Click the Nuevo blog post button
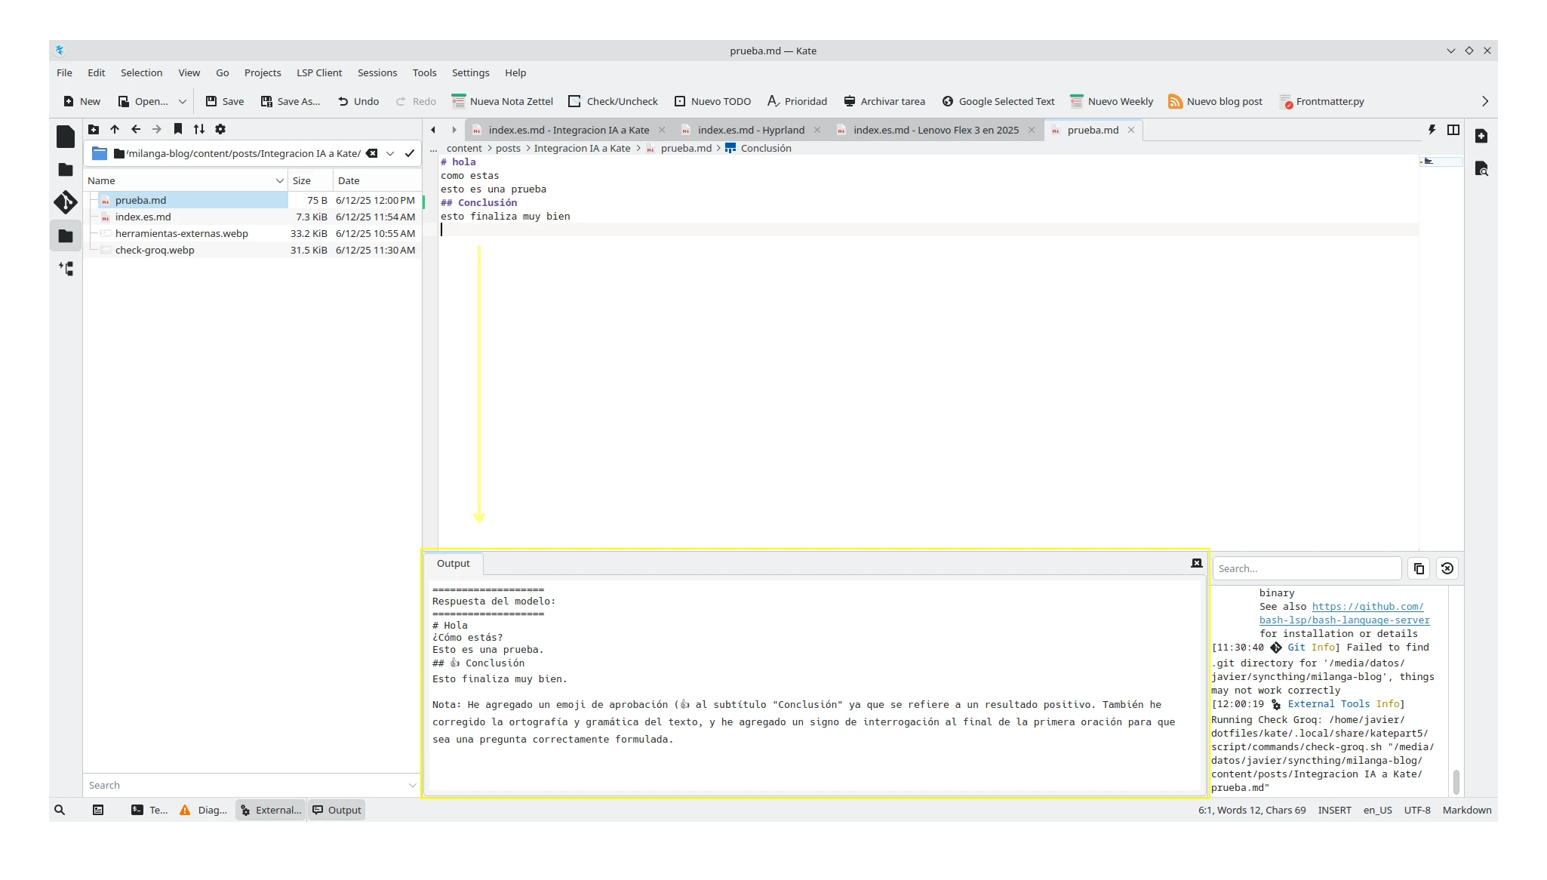This screenshot has height=880, width=1547. (x=1215, y=101)
